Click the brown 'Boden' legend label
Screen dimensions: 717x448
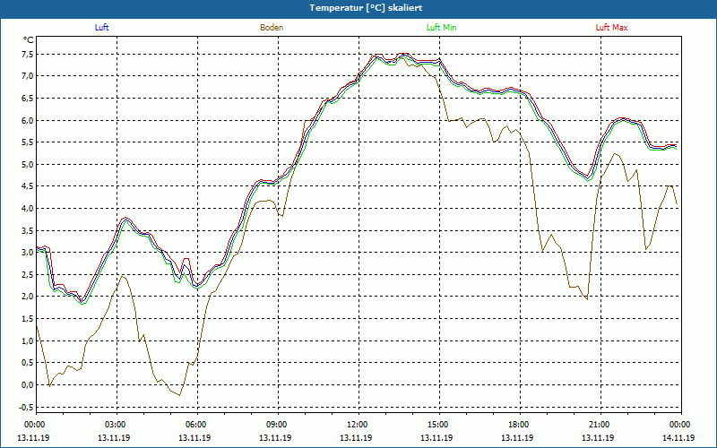pyautogui.click(x=272, y=28)
